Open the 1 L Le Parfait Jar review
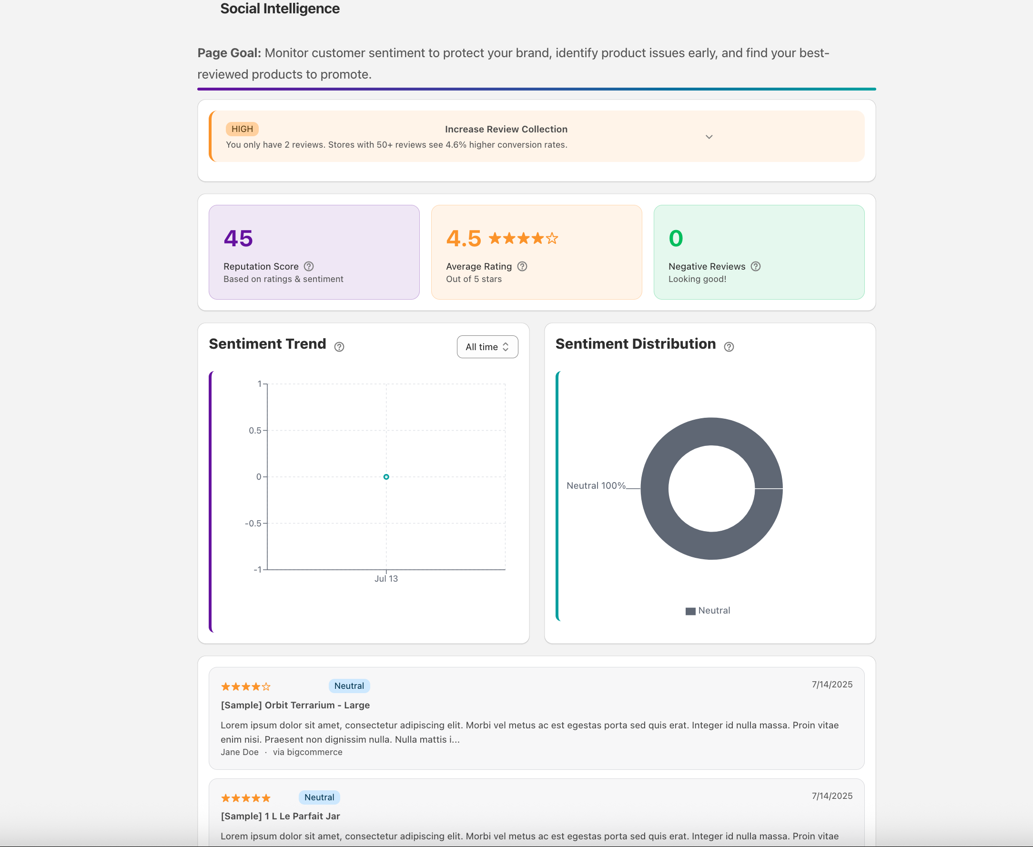The width and height of the screenshot is (1033, 847). click(x=280, y=816)
